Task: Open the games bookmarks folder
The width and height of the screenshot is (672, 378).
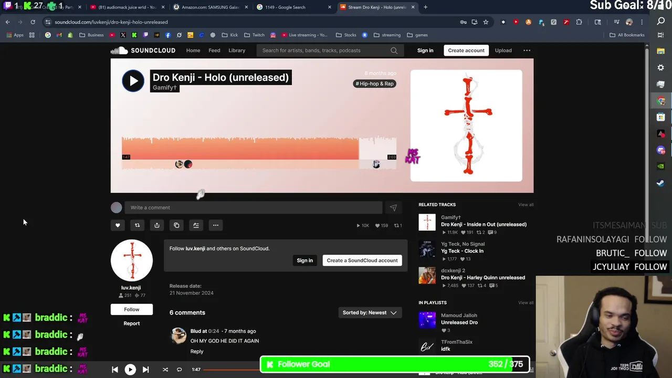Action: 417,35
